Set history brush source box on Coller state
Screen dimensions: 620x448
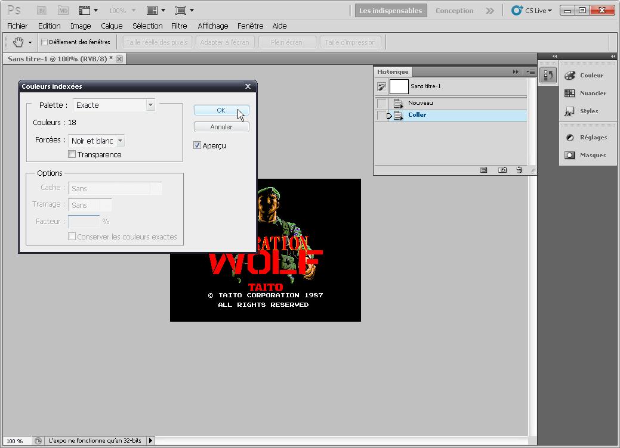381,116
